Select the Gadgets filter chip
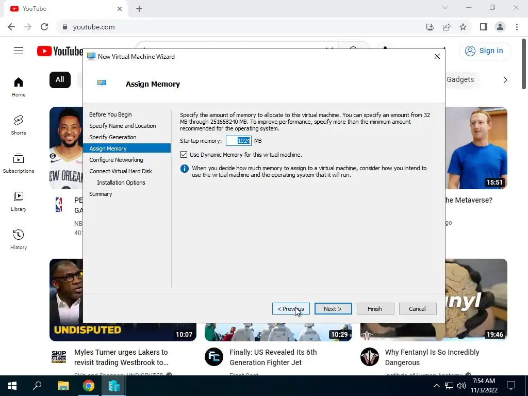This screenshot has height=396, width=528. pos(460,80)
